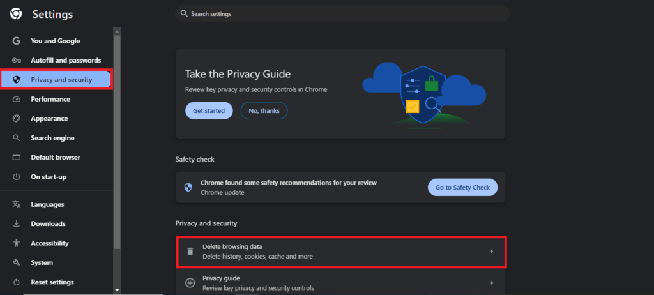Click the Settings page title

52,14
